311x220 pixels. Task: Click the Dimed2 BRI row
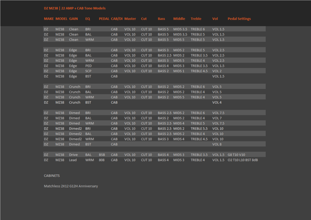pyautogui.click(x=154, y=128)
